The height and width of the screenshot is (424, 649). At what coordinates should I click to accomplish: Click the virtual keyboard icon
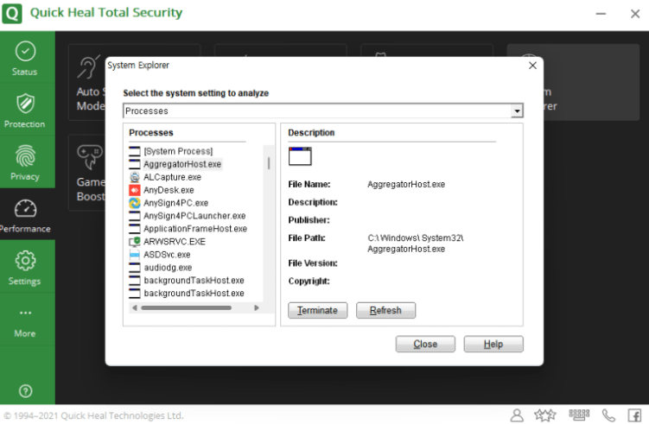579,415
